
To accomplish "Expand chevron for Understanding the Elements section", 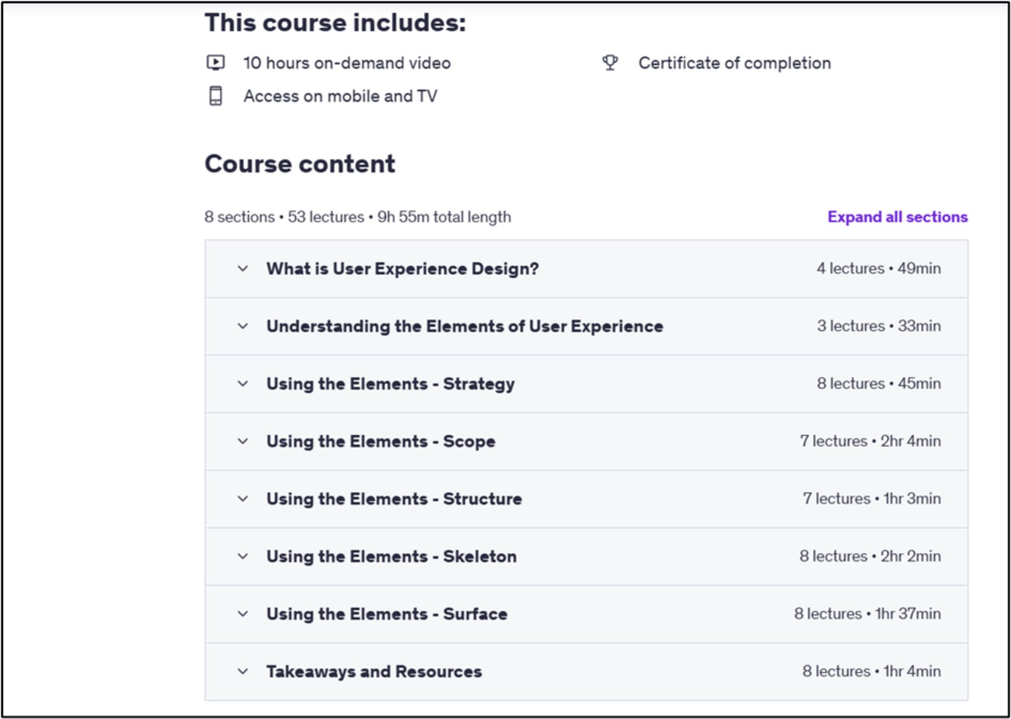I will (243, 326).
